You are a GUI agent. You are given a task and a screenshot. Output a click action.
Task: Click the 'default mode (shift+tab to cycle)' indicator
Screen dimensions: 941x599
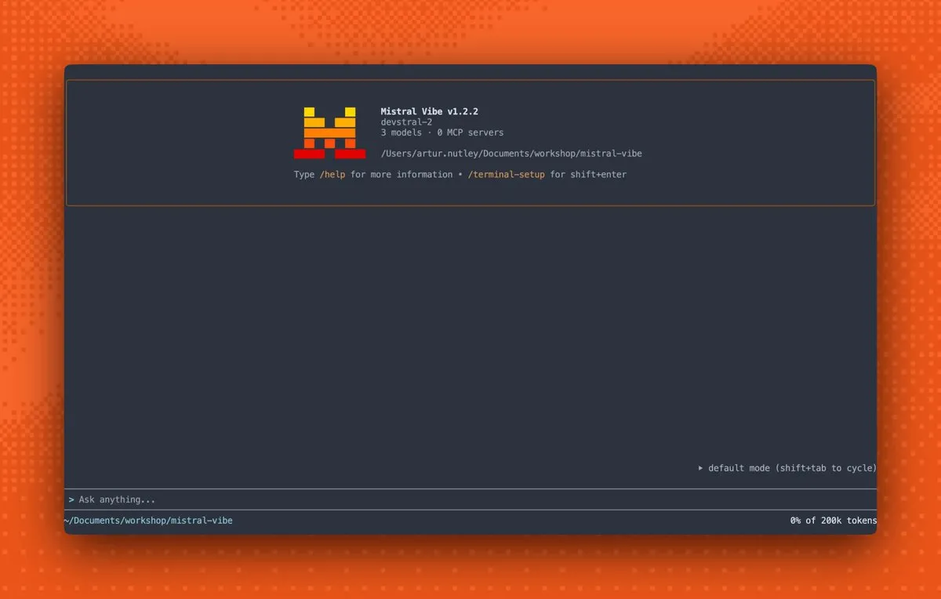click(787, 468)
